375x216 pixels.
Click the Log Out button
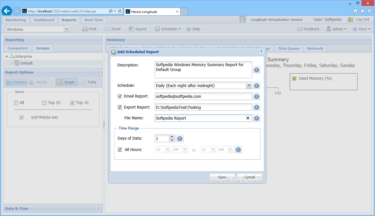359,20
